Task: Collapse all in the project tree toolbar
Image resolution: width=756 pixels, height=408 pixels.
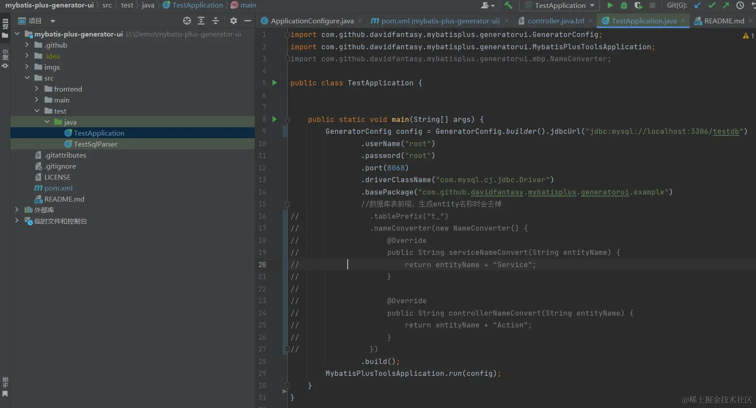Action: pos(216,21)
